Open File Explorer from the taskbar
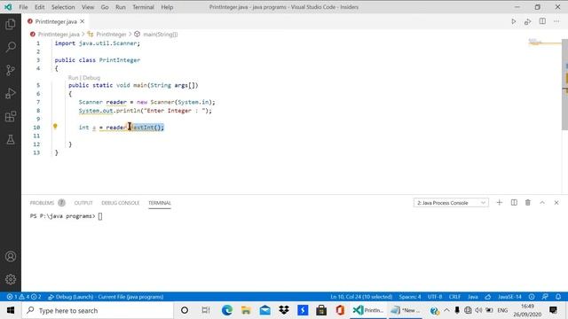The image size is (568, 319). pos(246,310)
